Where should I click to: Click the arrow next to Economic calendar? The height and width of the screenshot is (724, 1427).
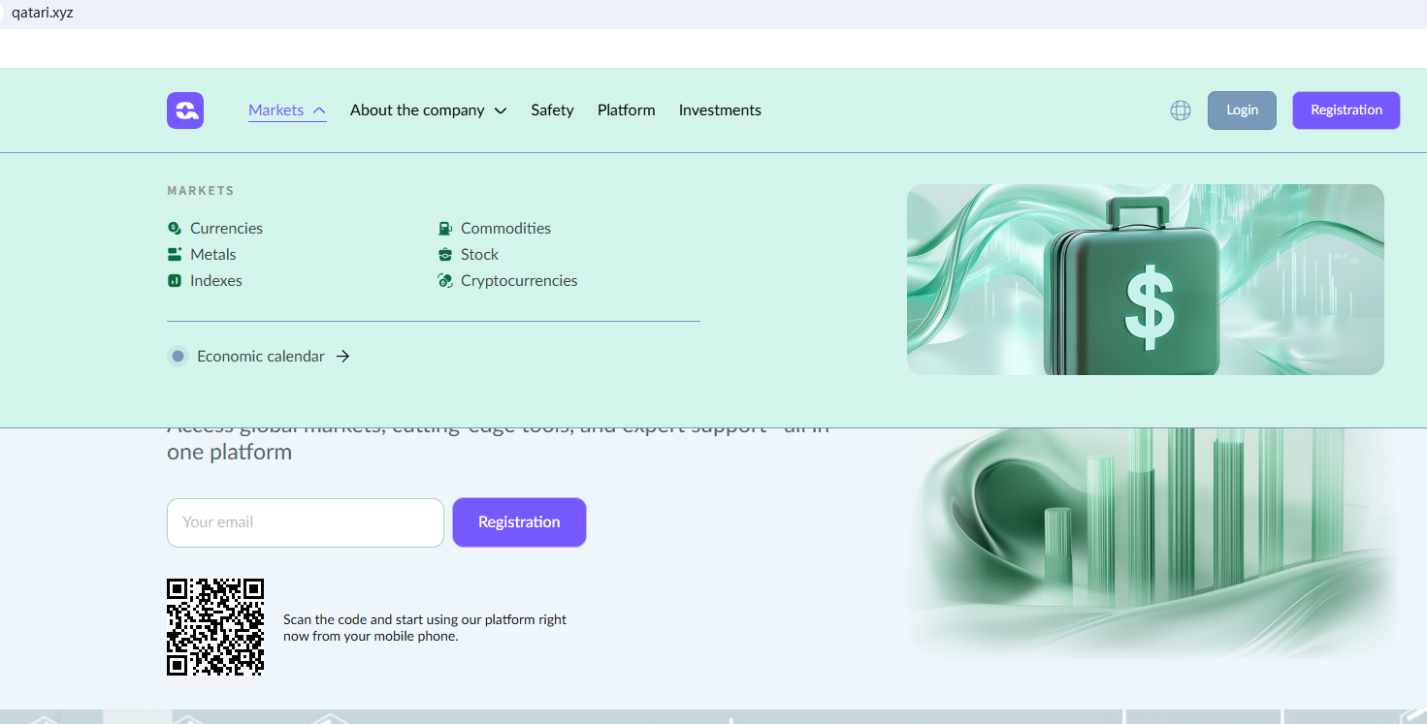point(342,357)
